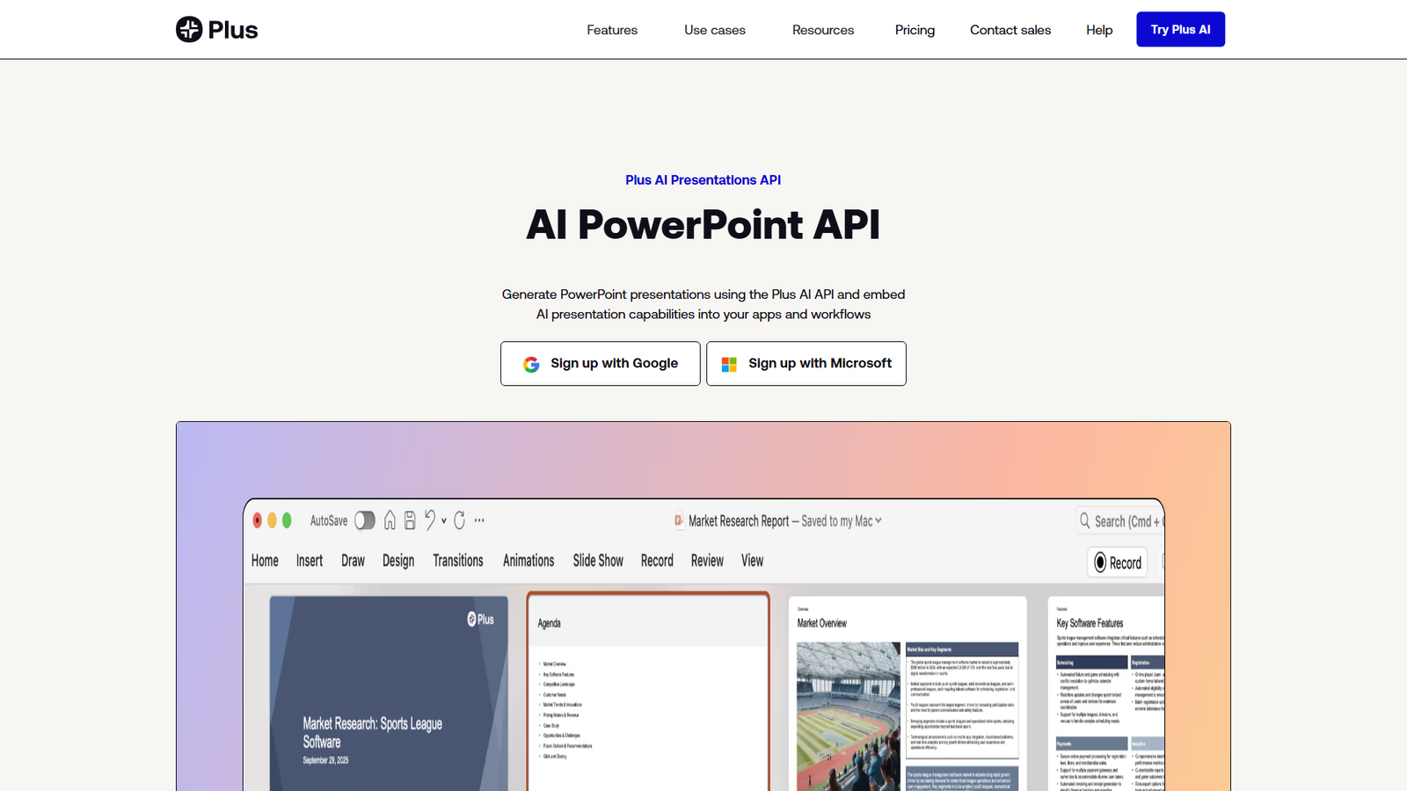The image size is (1407, 791).
Task: Open the ellipsis more-commands icon
Action: 478,520
